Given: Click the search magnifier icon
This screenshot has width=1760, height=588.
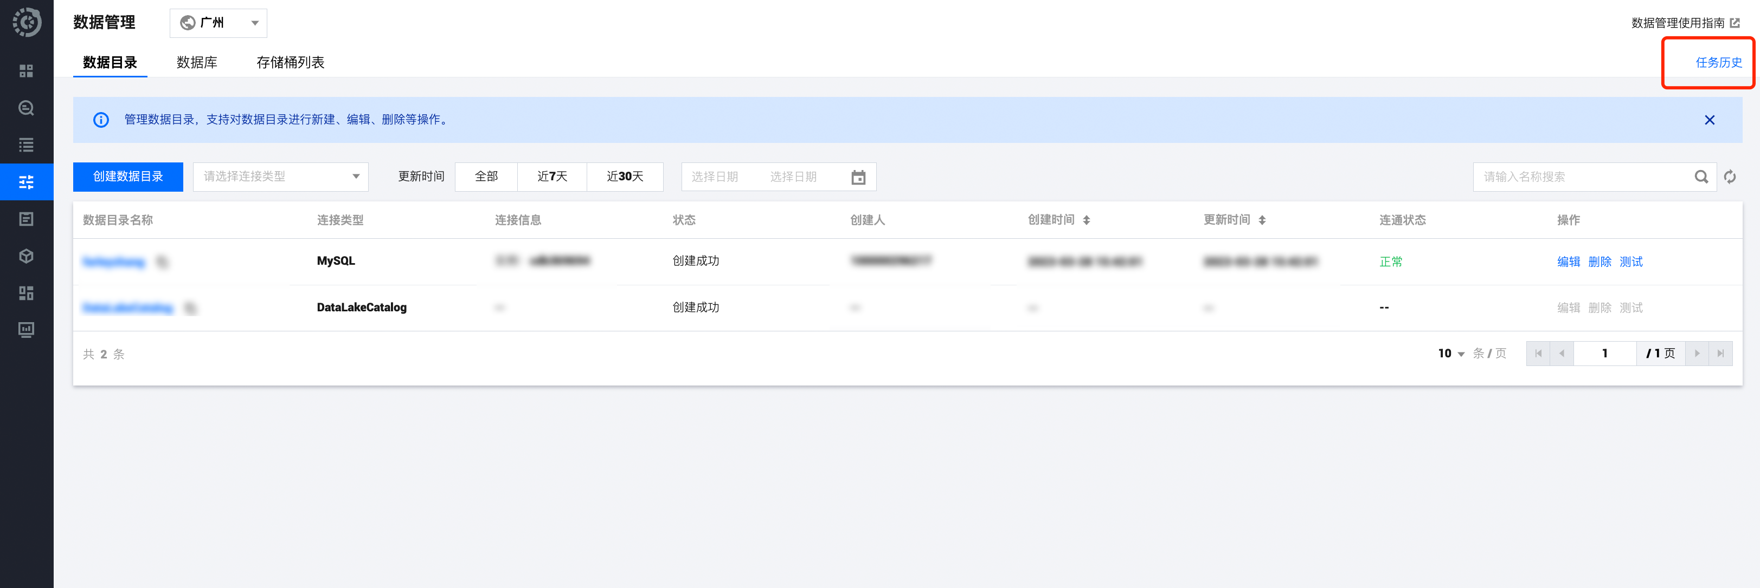Looking at the screenshot, I should (1700, 177).
